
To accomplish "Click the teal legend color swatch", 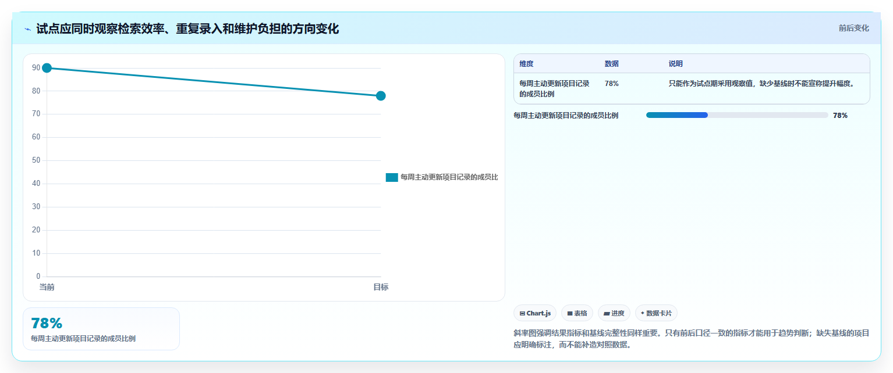I will [x=392, y=177].
